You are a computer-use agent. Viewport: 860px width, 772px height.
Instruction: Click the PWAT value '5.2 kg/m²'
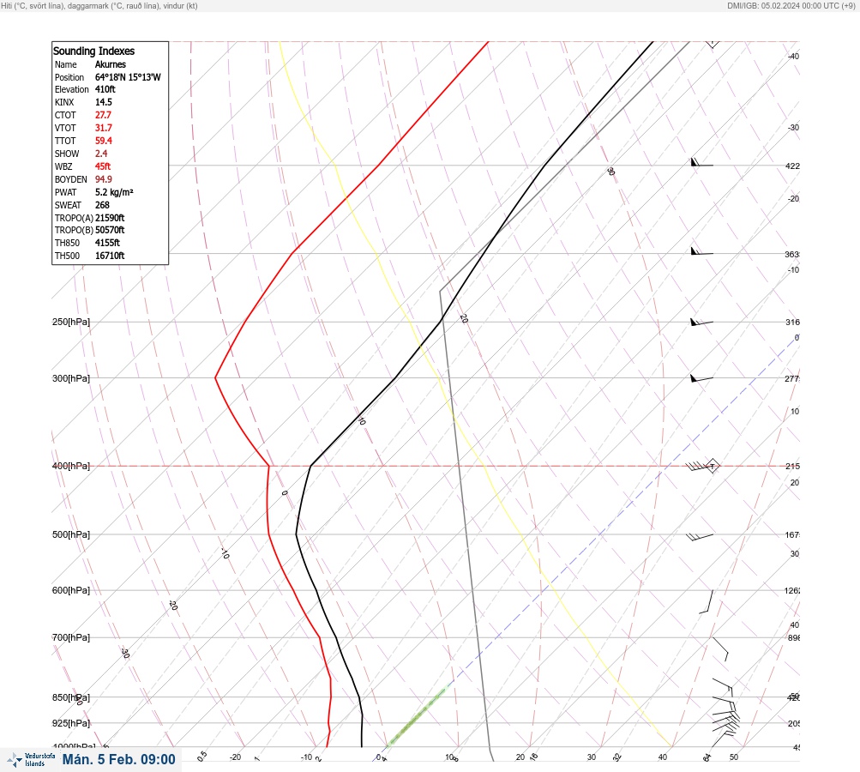[114, 192]
